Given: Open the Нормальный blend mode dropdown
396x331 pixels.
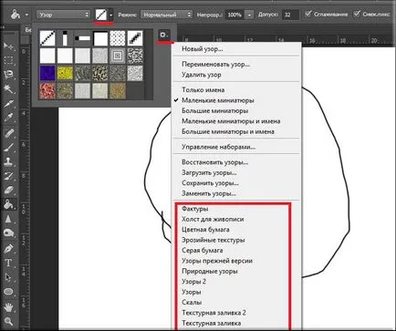Looking at the screenshot, I should tap(167, 15).
